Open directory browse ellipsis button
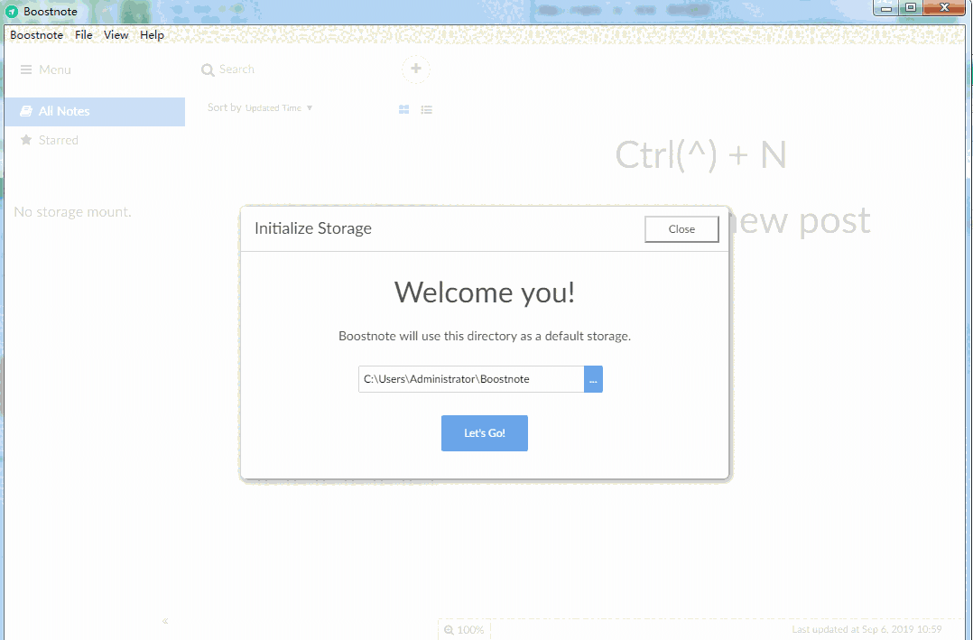This screenshot has height=640, width=973. pos(593,378)
